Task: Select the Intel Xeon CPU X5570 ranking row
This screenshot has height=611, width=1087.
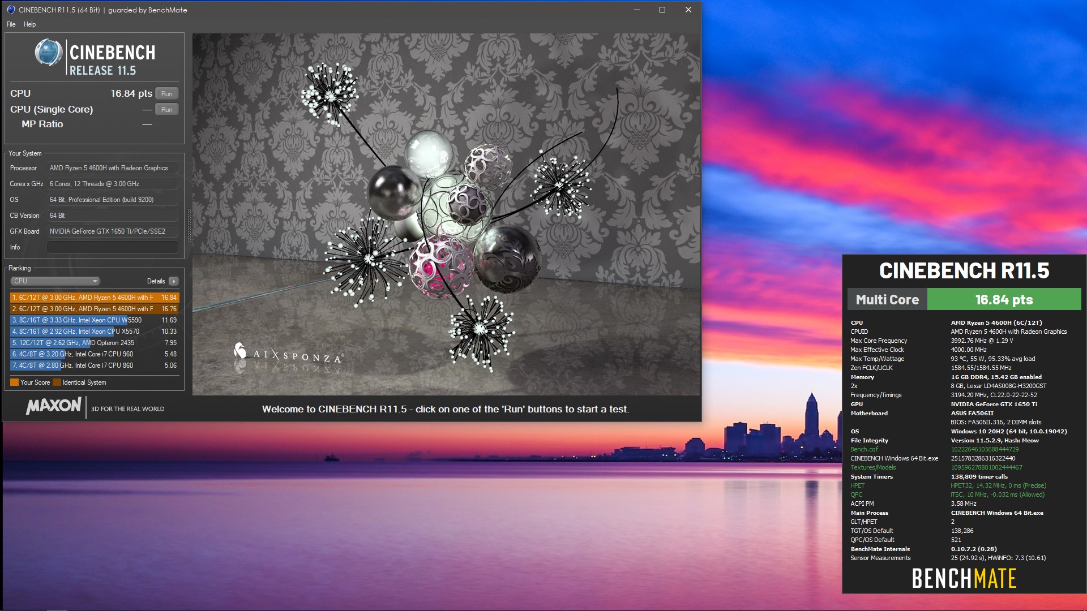Action: pyautogui.click(x=95, y=332)
